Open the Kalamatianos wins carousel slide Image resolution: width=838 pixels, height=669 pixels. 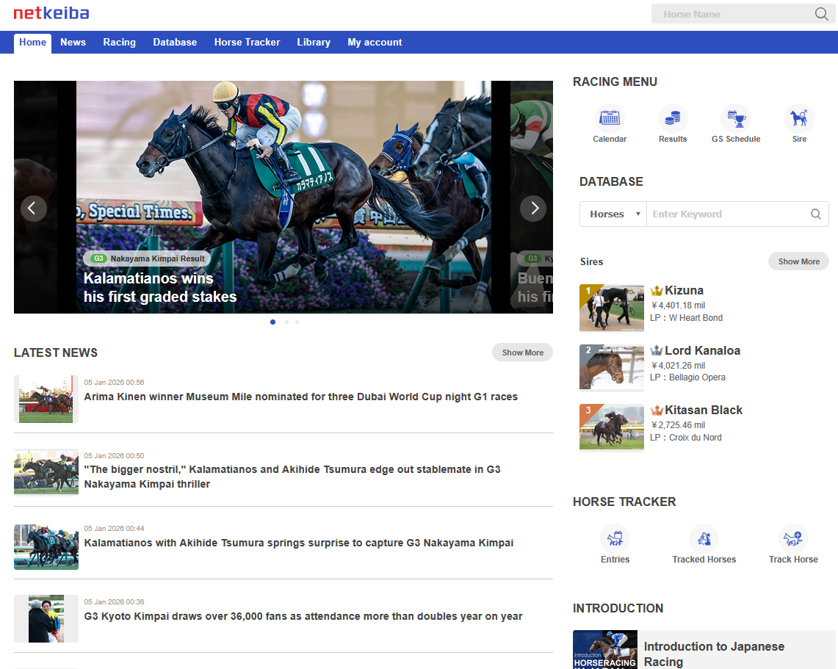click(283, 197)
